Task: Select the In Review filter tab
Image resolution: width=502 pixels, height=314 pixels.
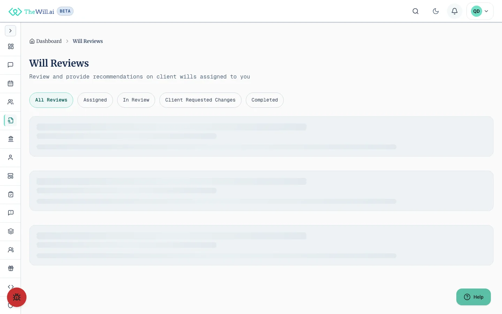Action: pos(136,100)
